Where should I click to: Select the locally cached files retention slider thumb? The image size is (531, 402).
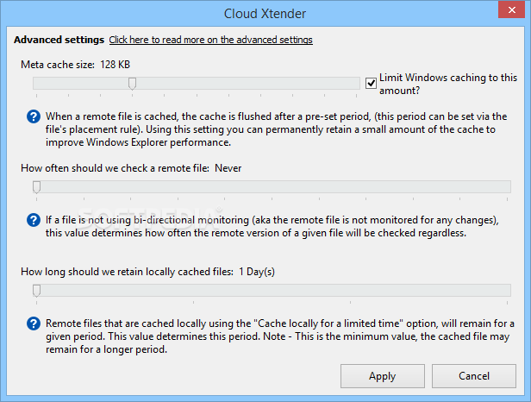click(x=36, y=291)
